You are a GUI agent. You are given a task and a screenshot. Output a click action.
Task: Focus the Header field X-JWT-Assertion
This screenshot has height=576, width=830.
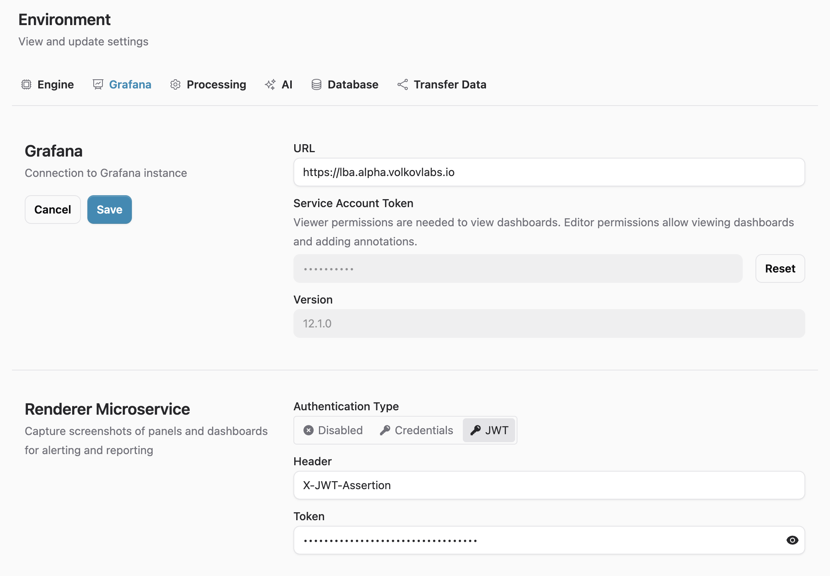[549, 485]
